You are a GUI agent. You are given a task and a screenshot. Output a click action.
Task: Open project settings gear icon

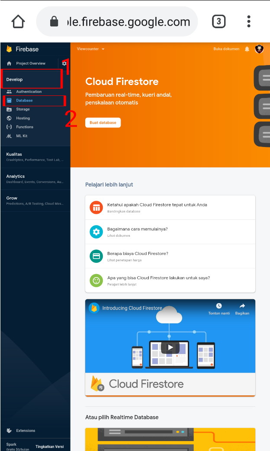[x=64, y=63]
